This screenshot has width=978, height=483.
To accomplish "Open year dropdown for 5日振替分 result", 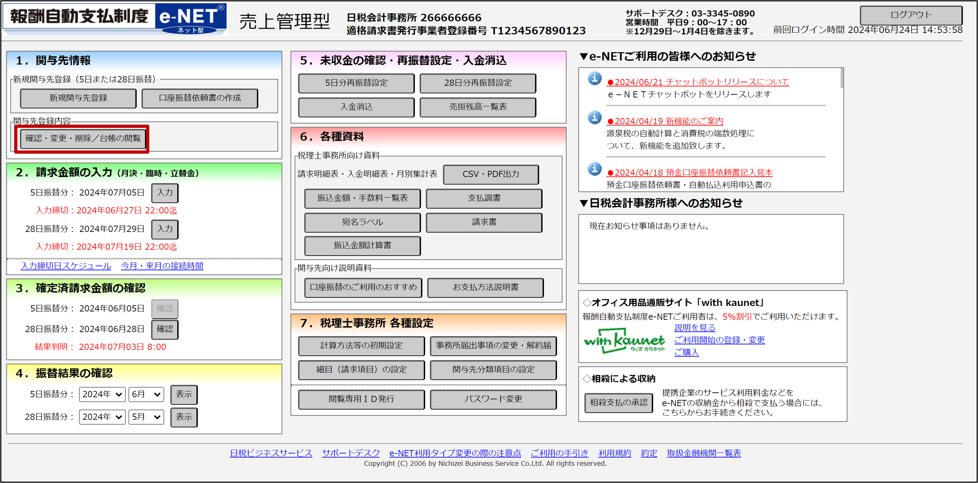I will tap(102, 394).
